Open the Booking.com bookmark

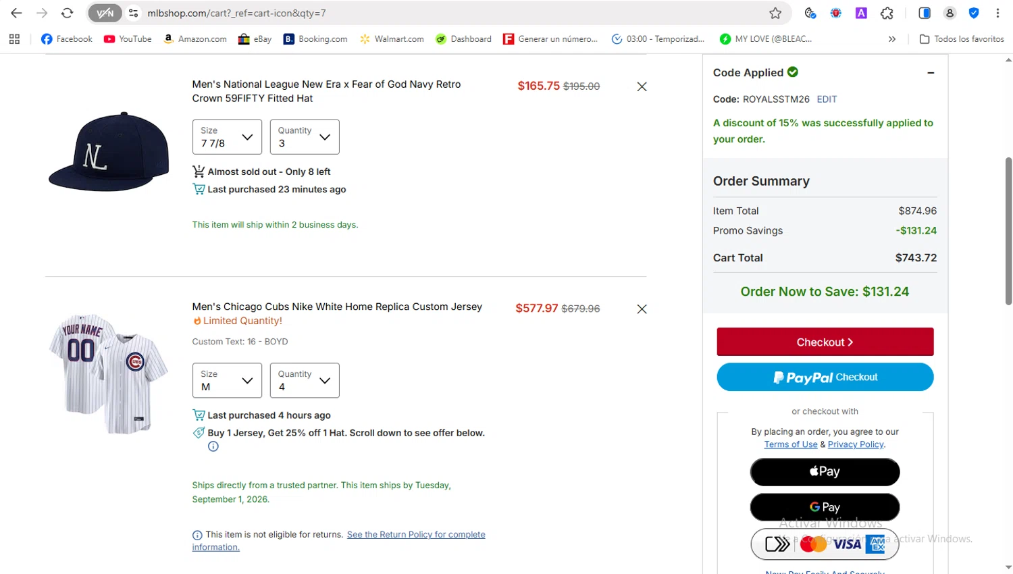(x=315, y=39)
